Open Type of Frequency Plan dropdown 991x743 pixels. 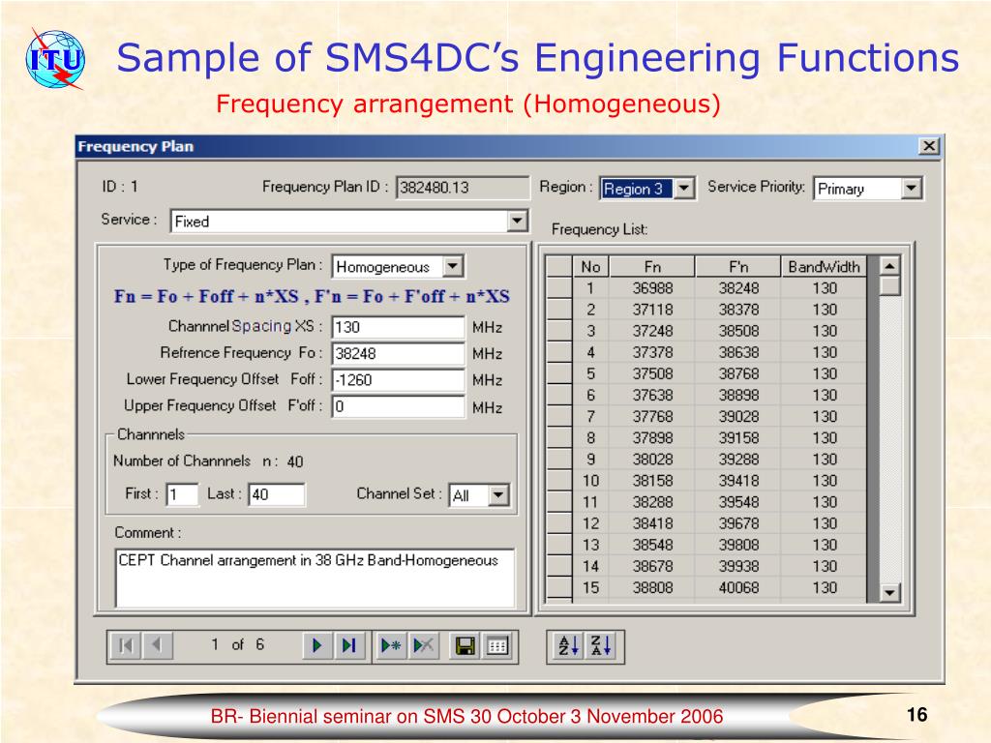pyautogui.click(x=453, y=266)
